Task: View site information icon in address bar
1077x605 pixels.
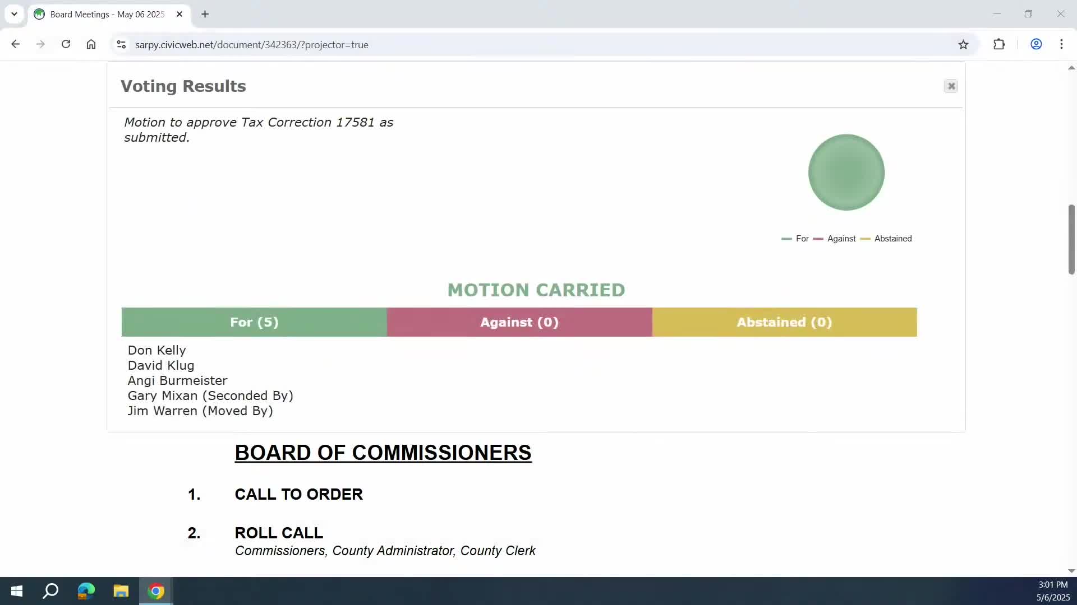Action: (121, 44)
